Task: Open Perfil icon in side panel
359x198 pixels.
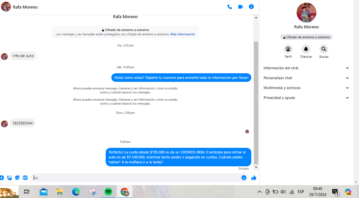Action: [288, 49]
